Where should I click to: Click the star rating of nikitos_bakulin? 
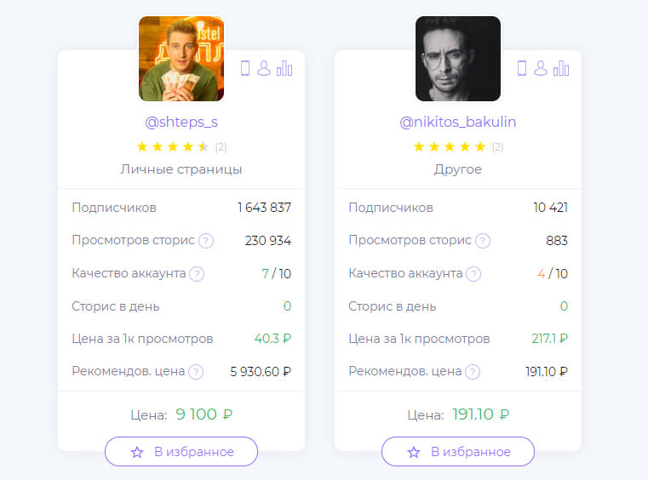tap(450, 146)
